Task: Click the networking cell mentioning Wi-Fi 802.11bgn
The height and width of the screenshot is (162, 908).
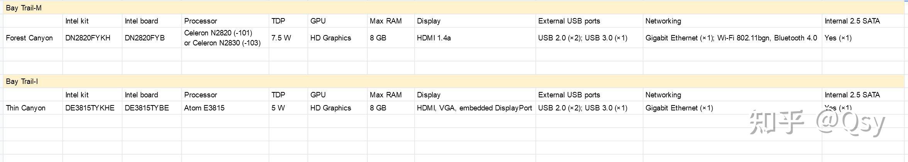Action: click(731, 38)
